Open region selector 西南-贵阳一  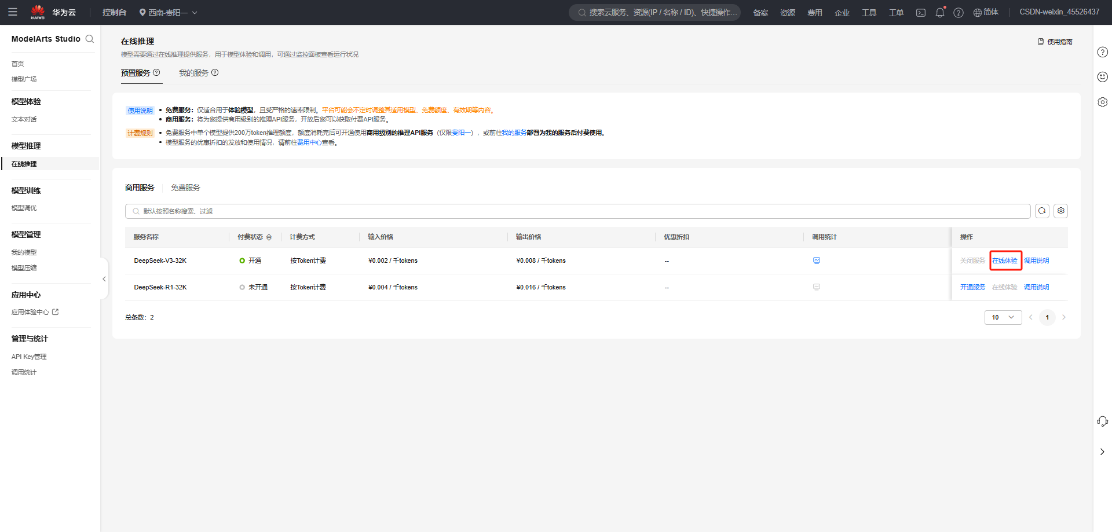[168, 12]
